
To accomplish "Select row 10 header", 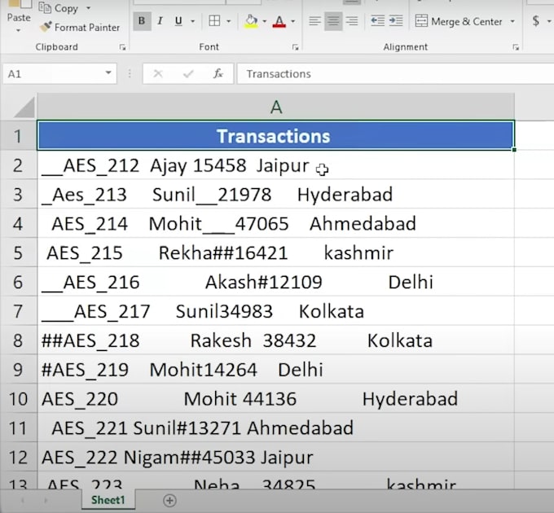I will tap(18, 399).
